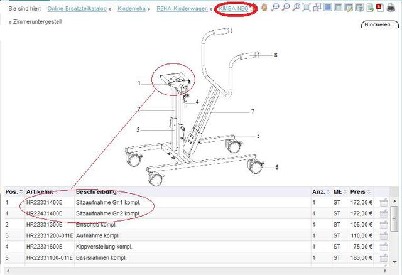Go to Kinderreha breadcrumb link
This screenshot has height=275, width=402.
(131, 9)
